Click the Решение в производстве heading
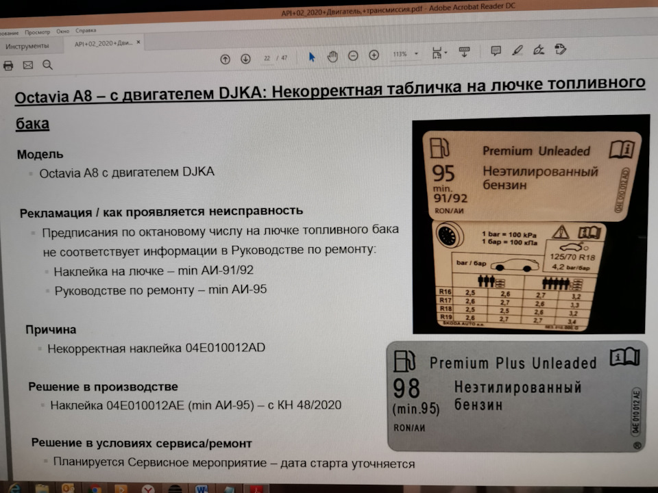Viewport: 658px width, 493px height. pos(103,386)
